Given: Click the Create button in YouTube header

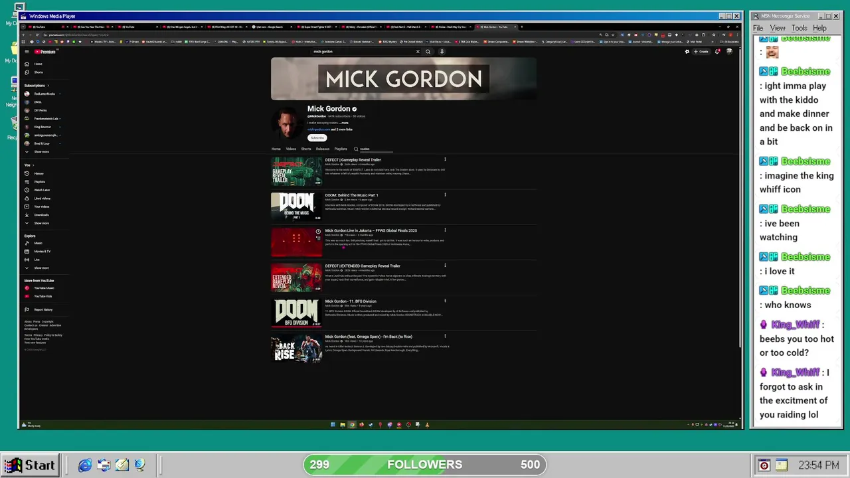Looking at the screenshot, I should pyautogui.click(x=701, y=51).
